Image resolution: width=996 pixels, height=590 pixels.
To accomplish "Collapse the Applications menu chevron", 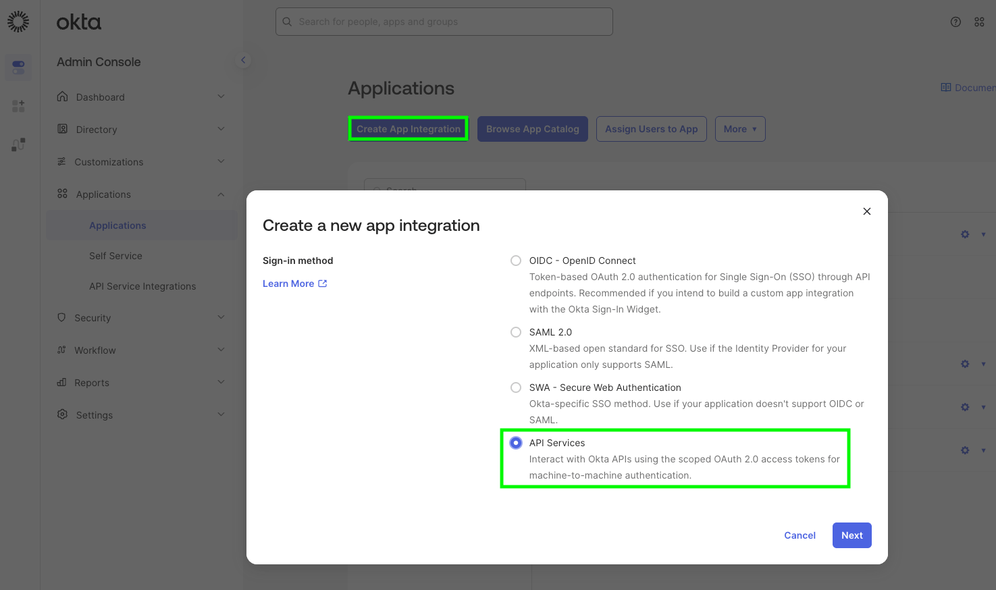I will (x=221, y=194).
